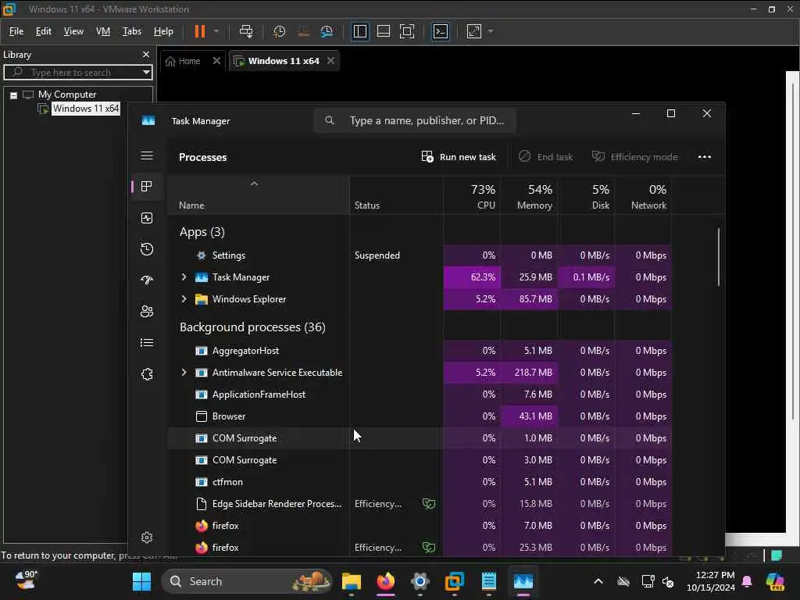Toggle thumbnail bar view icon
The height and width of the screenshot is (600, 800).
384,31
